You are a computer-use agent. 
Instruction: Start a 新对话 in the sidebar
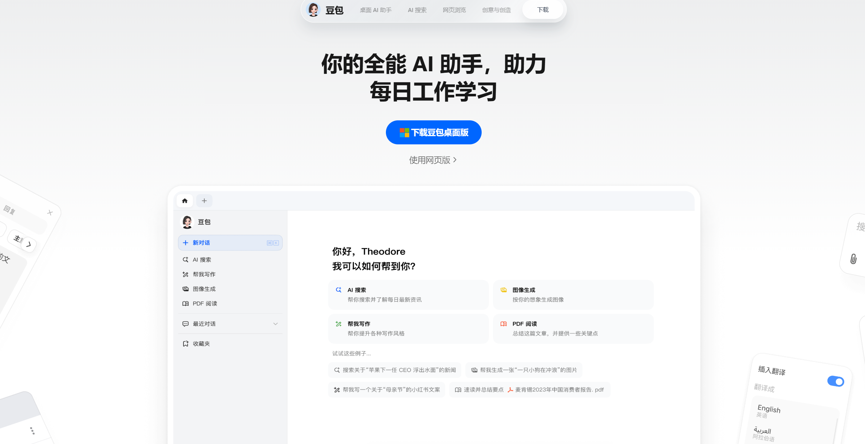click(x=230, y=243)
